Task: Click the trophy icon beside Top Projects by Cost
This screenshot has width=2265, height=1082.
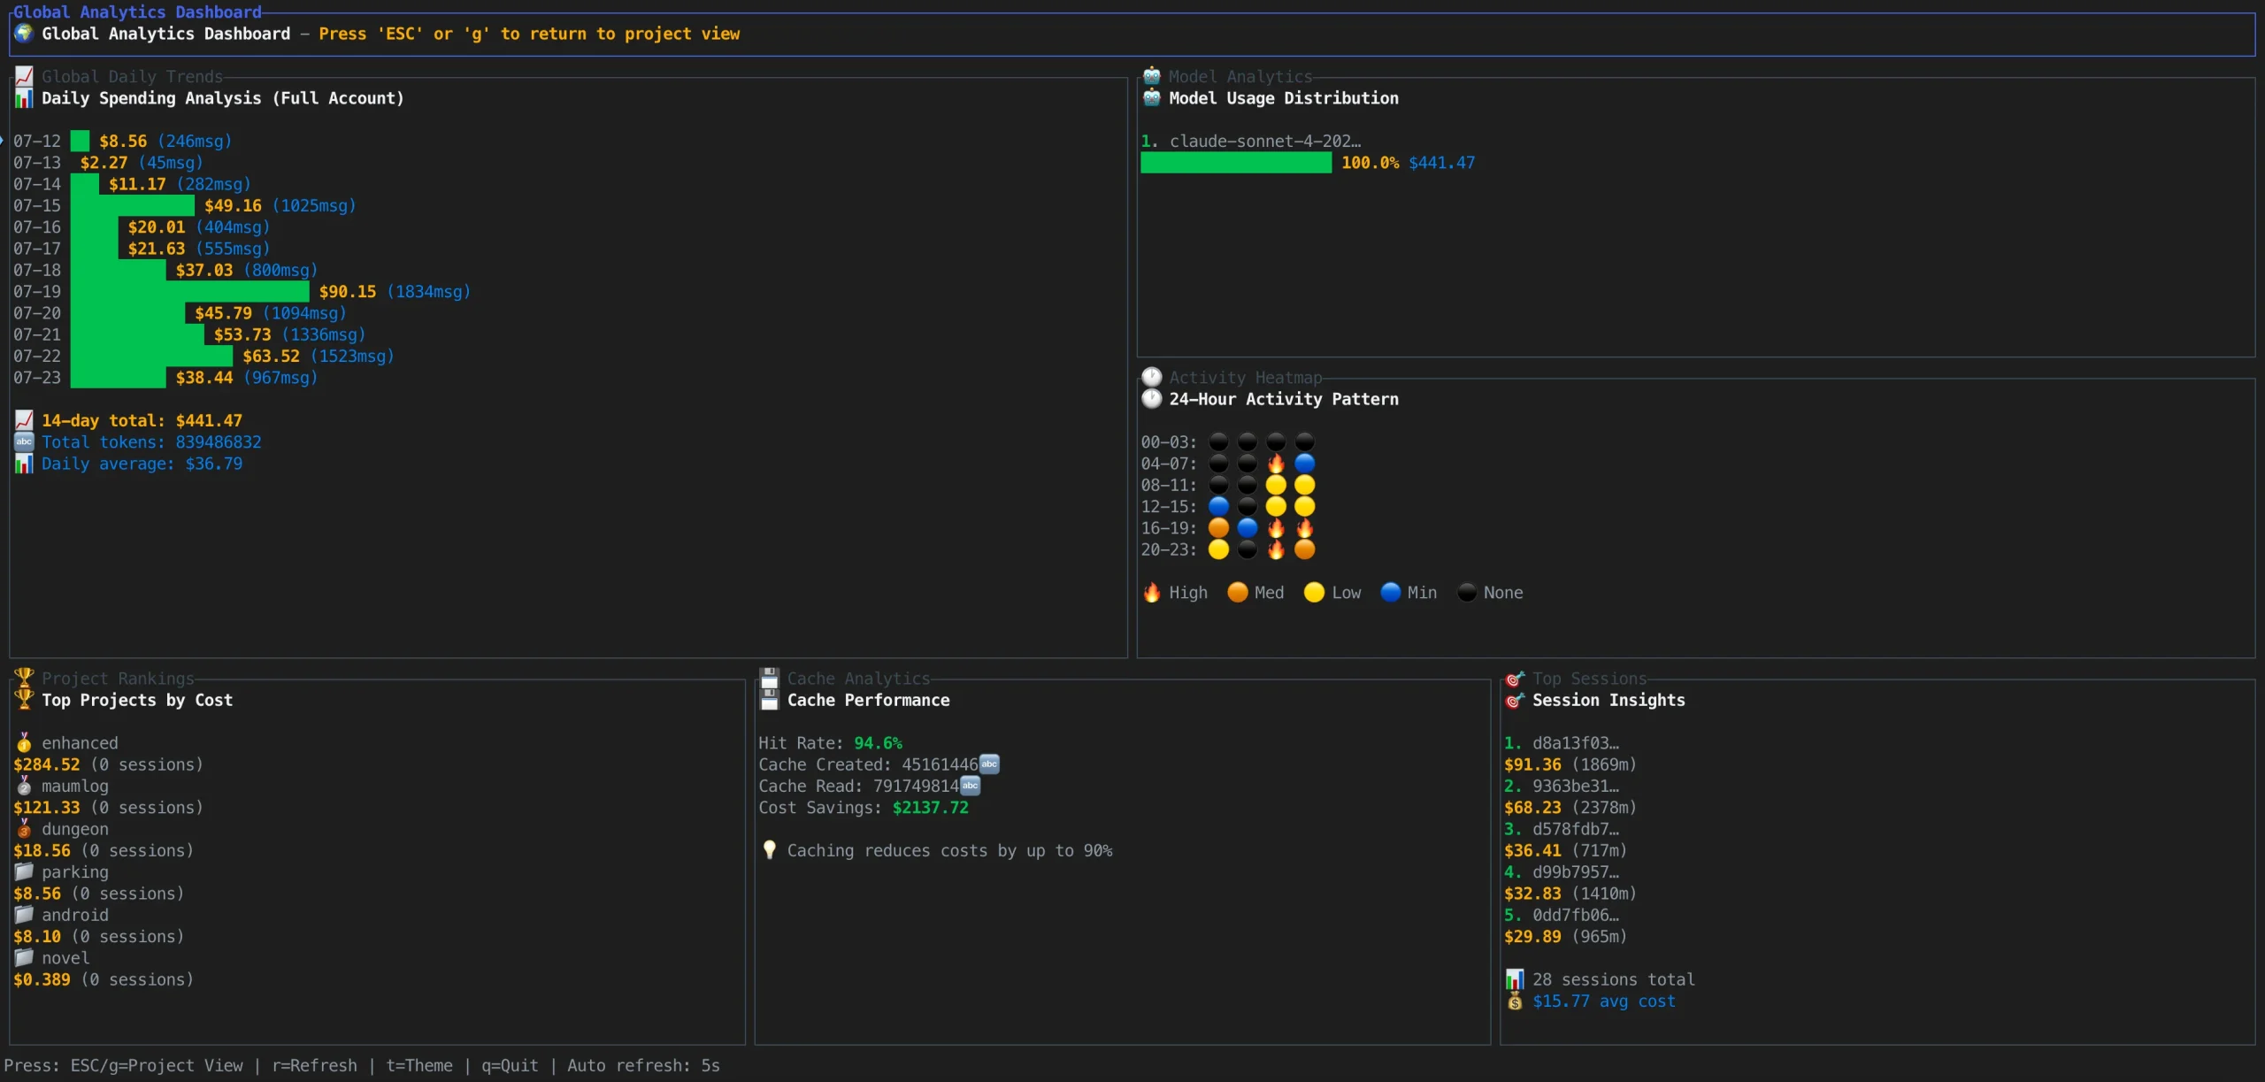Action: [24, 700]
